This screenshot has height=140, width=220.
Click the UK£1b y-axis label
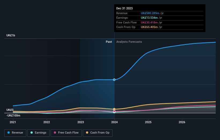(11, 35)
